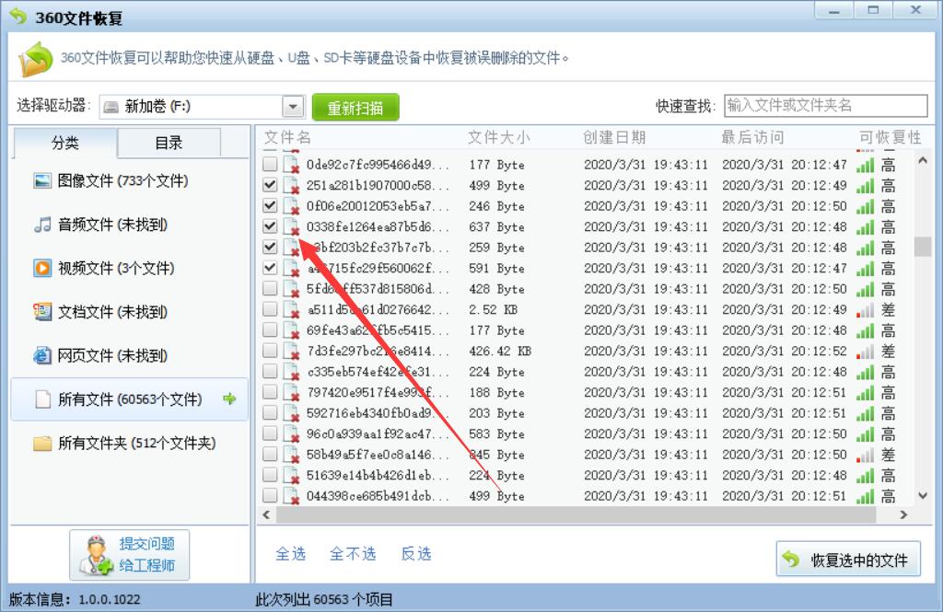The width and height of the screenshot is (943, 612).
Task: Check the box for 044398ce685b491dcb
Action: (270, 495)
